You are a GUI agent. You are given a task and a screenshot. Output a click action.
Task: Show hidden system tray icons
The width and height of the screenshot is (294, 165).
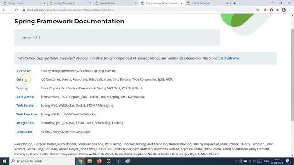click(236, 161)
